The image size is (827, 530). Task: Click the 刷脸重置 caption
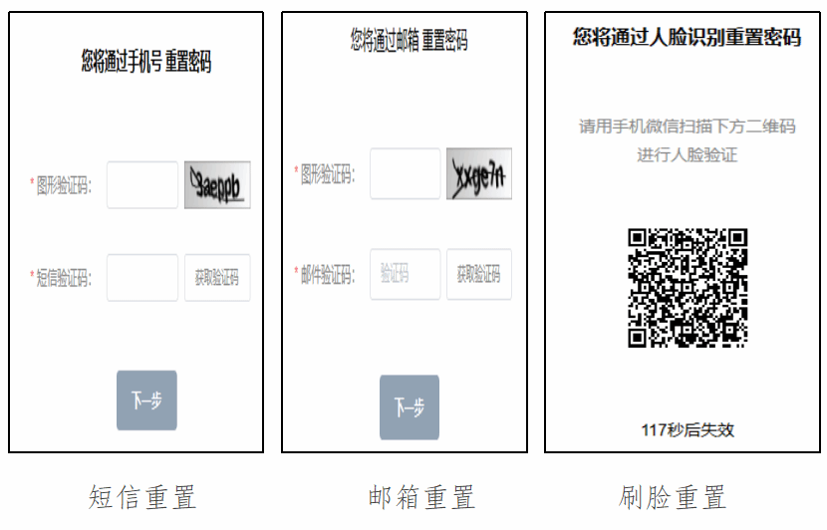(x=673, y=497)
